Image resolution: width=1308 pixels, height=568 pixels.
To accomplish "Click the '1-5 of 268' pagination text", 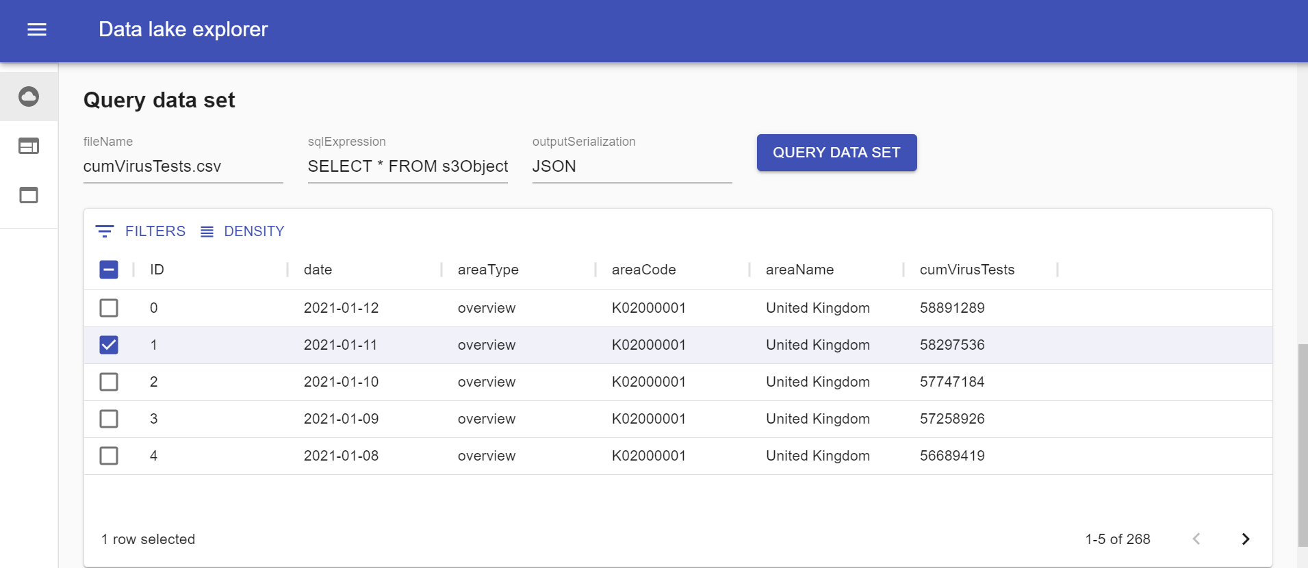I will [1118, 539].
